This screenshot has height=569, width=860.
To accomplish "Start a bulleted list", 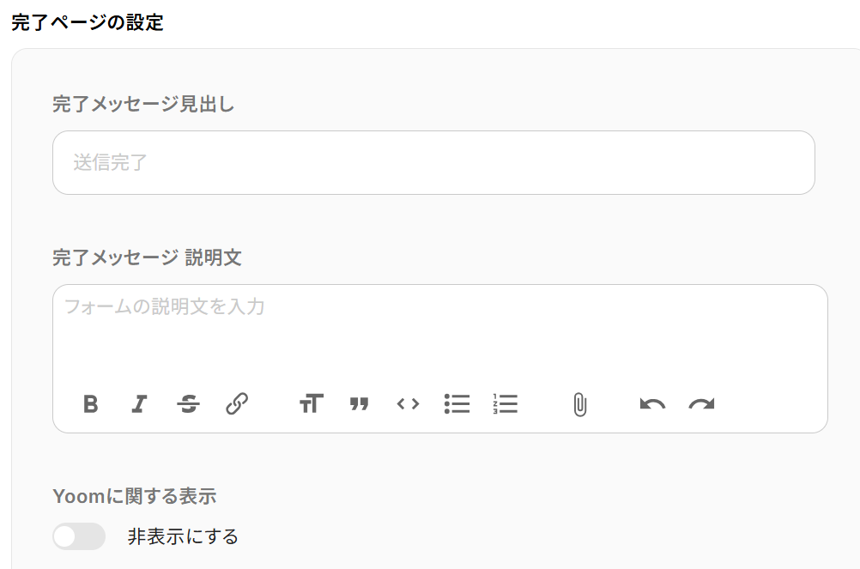I will point(457,404).
